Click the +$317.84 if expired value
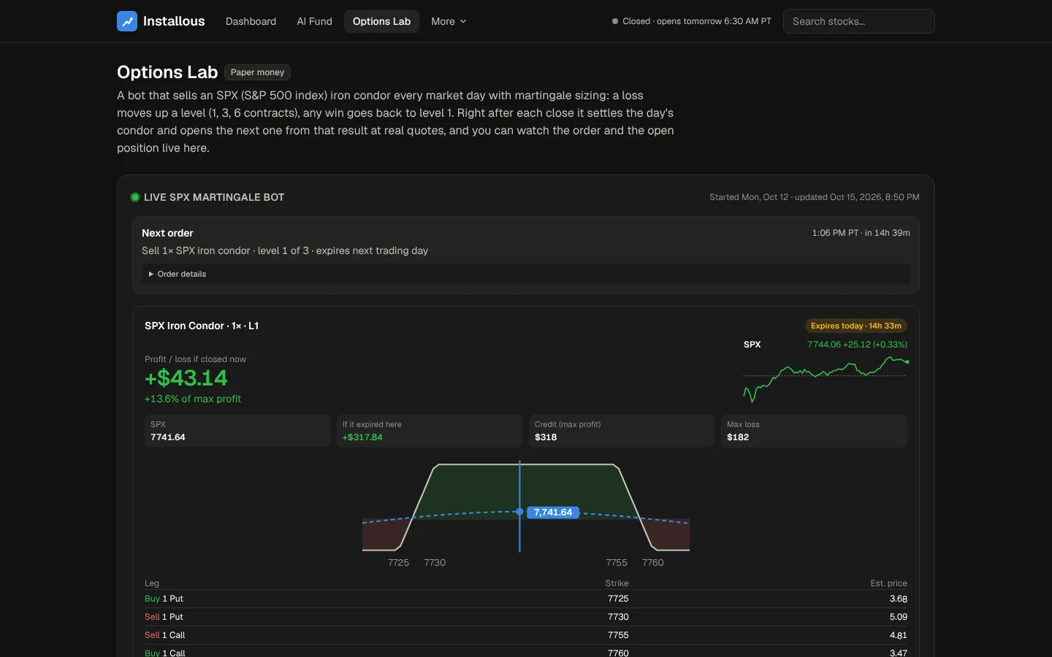Viewport: 1052px width, 657px height. [x=362, y=437]
